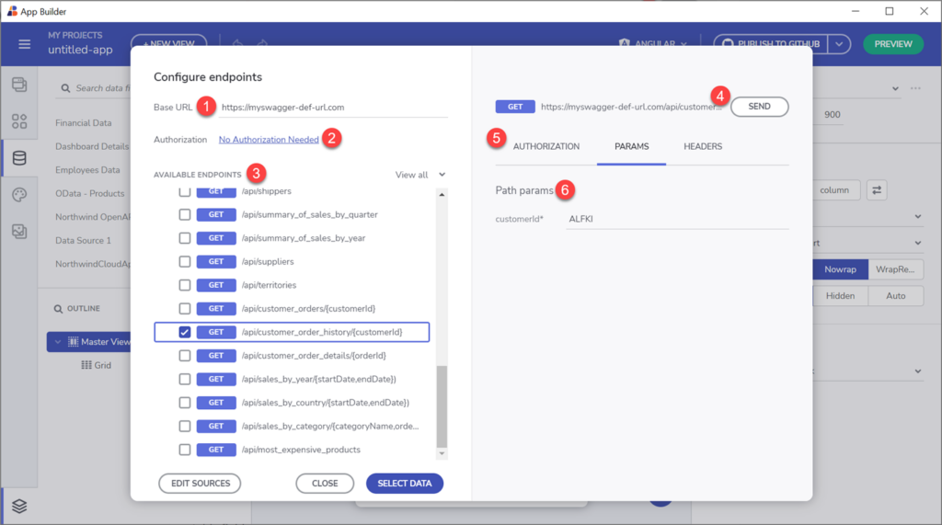Open the Angular framework dropdown
Screen dimensions: 942x525
pyautogui.click(x=652, y=44)
